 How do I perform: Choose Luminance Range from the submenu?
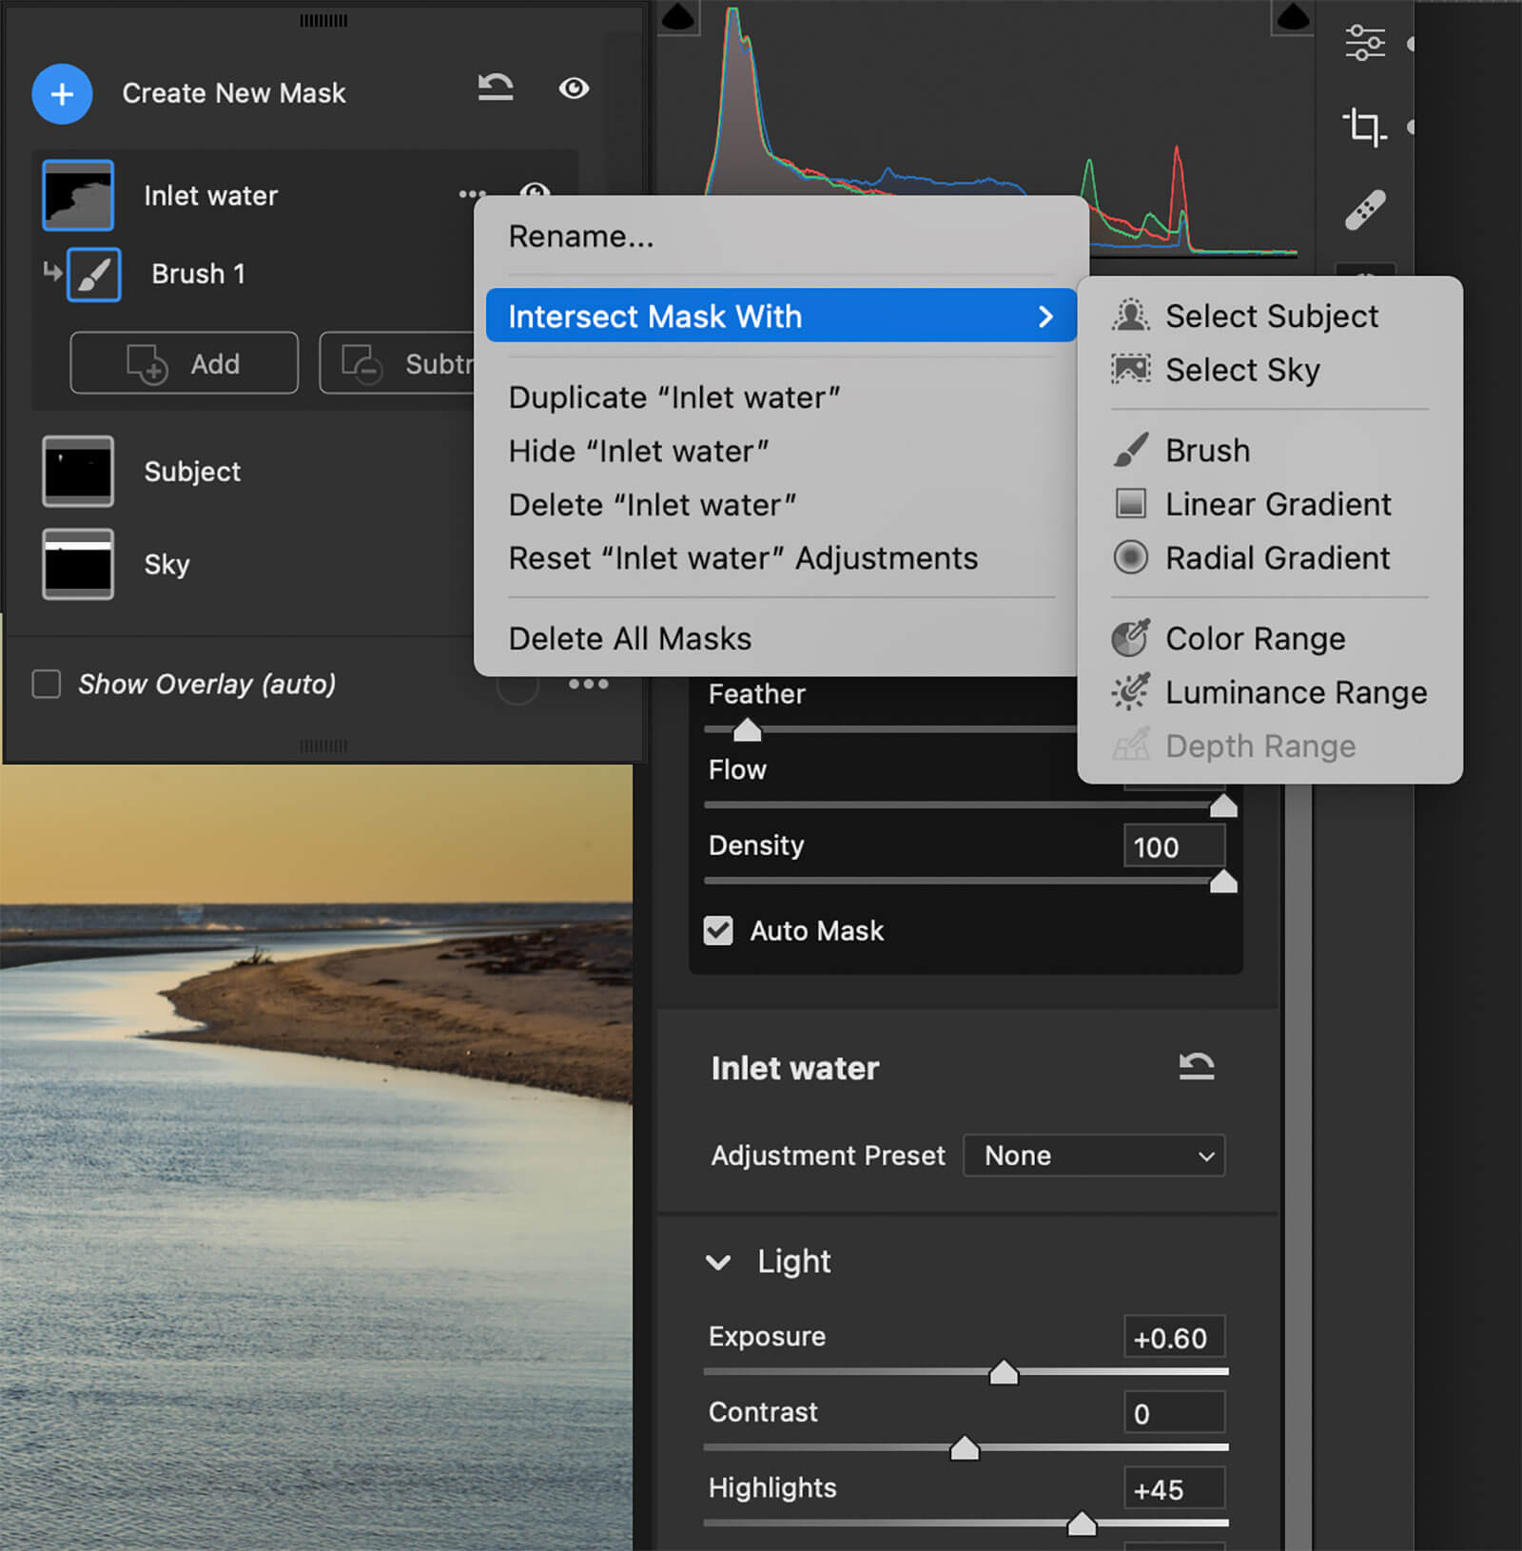tap(1296, 692)
